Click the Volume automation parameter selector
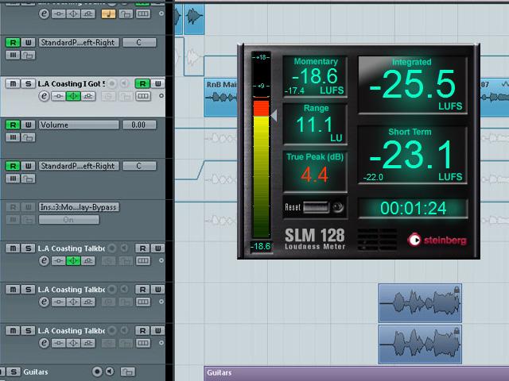The width and height of the screenshot is (509, 381). 78,125
